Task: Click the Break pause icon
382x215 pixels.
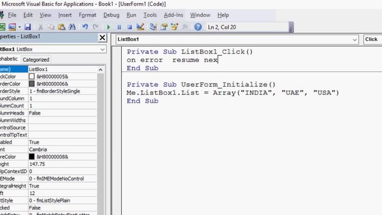Action: pos(119,27)
